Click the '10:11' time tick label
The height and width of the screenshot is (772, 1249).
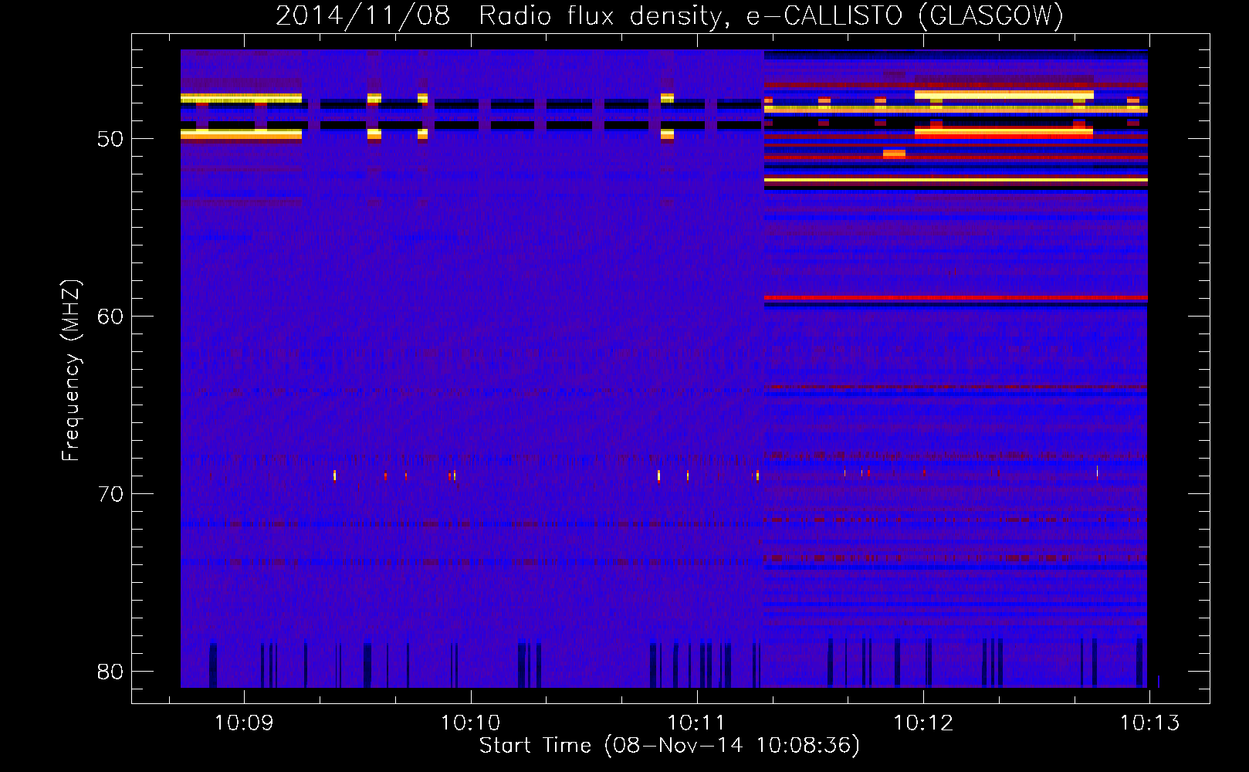(x=696, y=723)
